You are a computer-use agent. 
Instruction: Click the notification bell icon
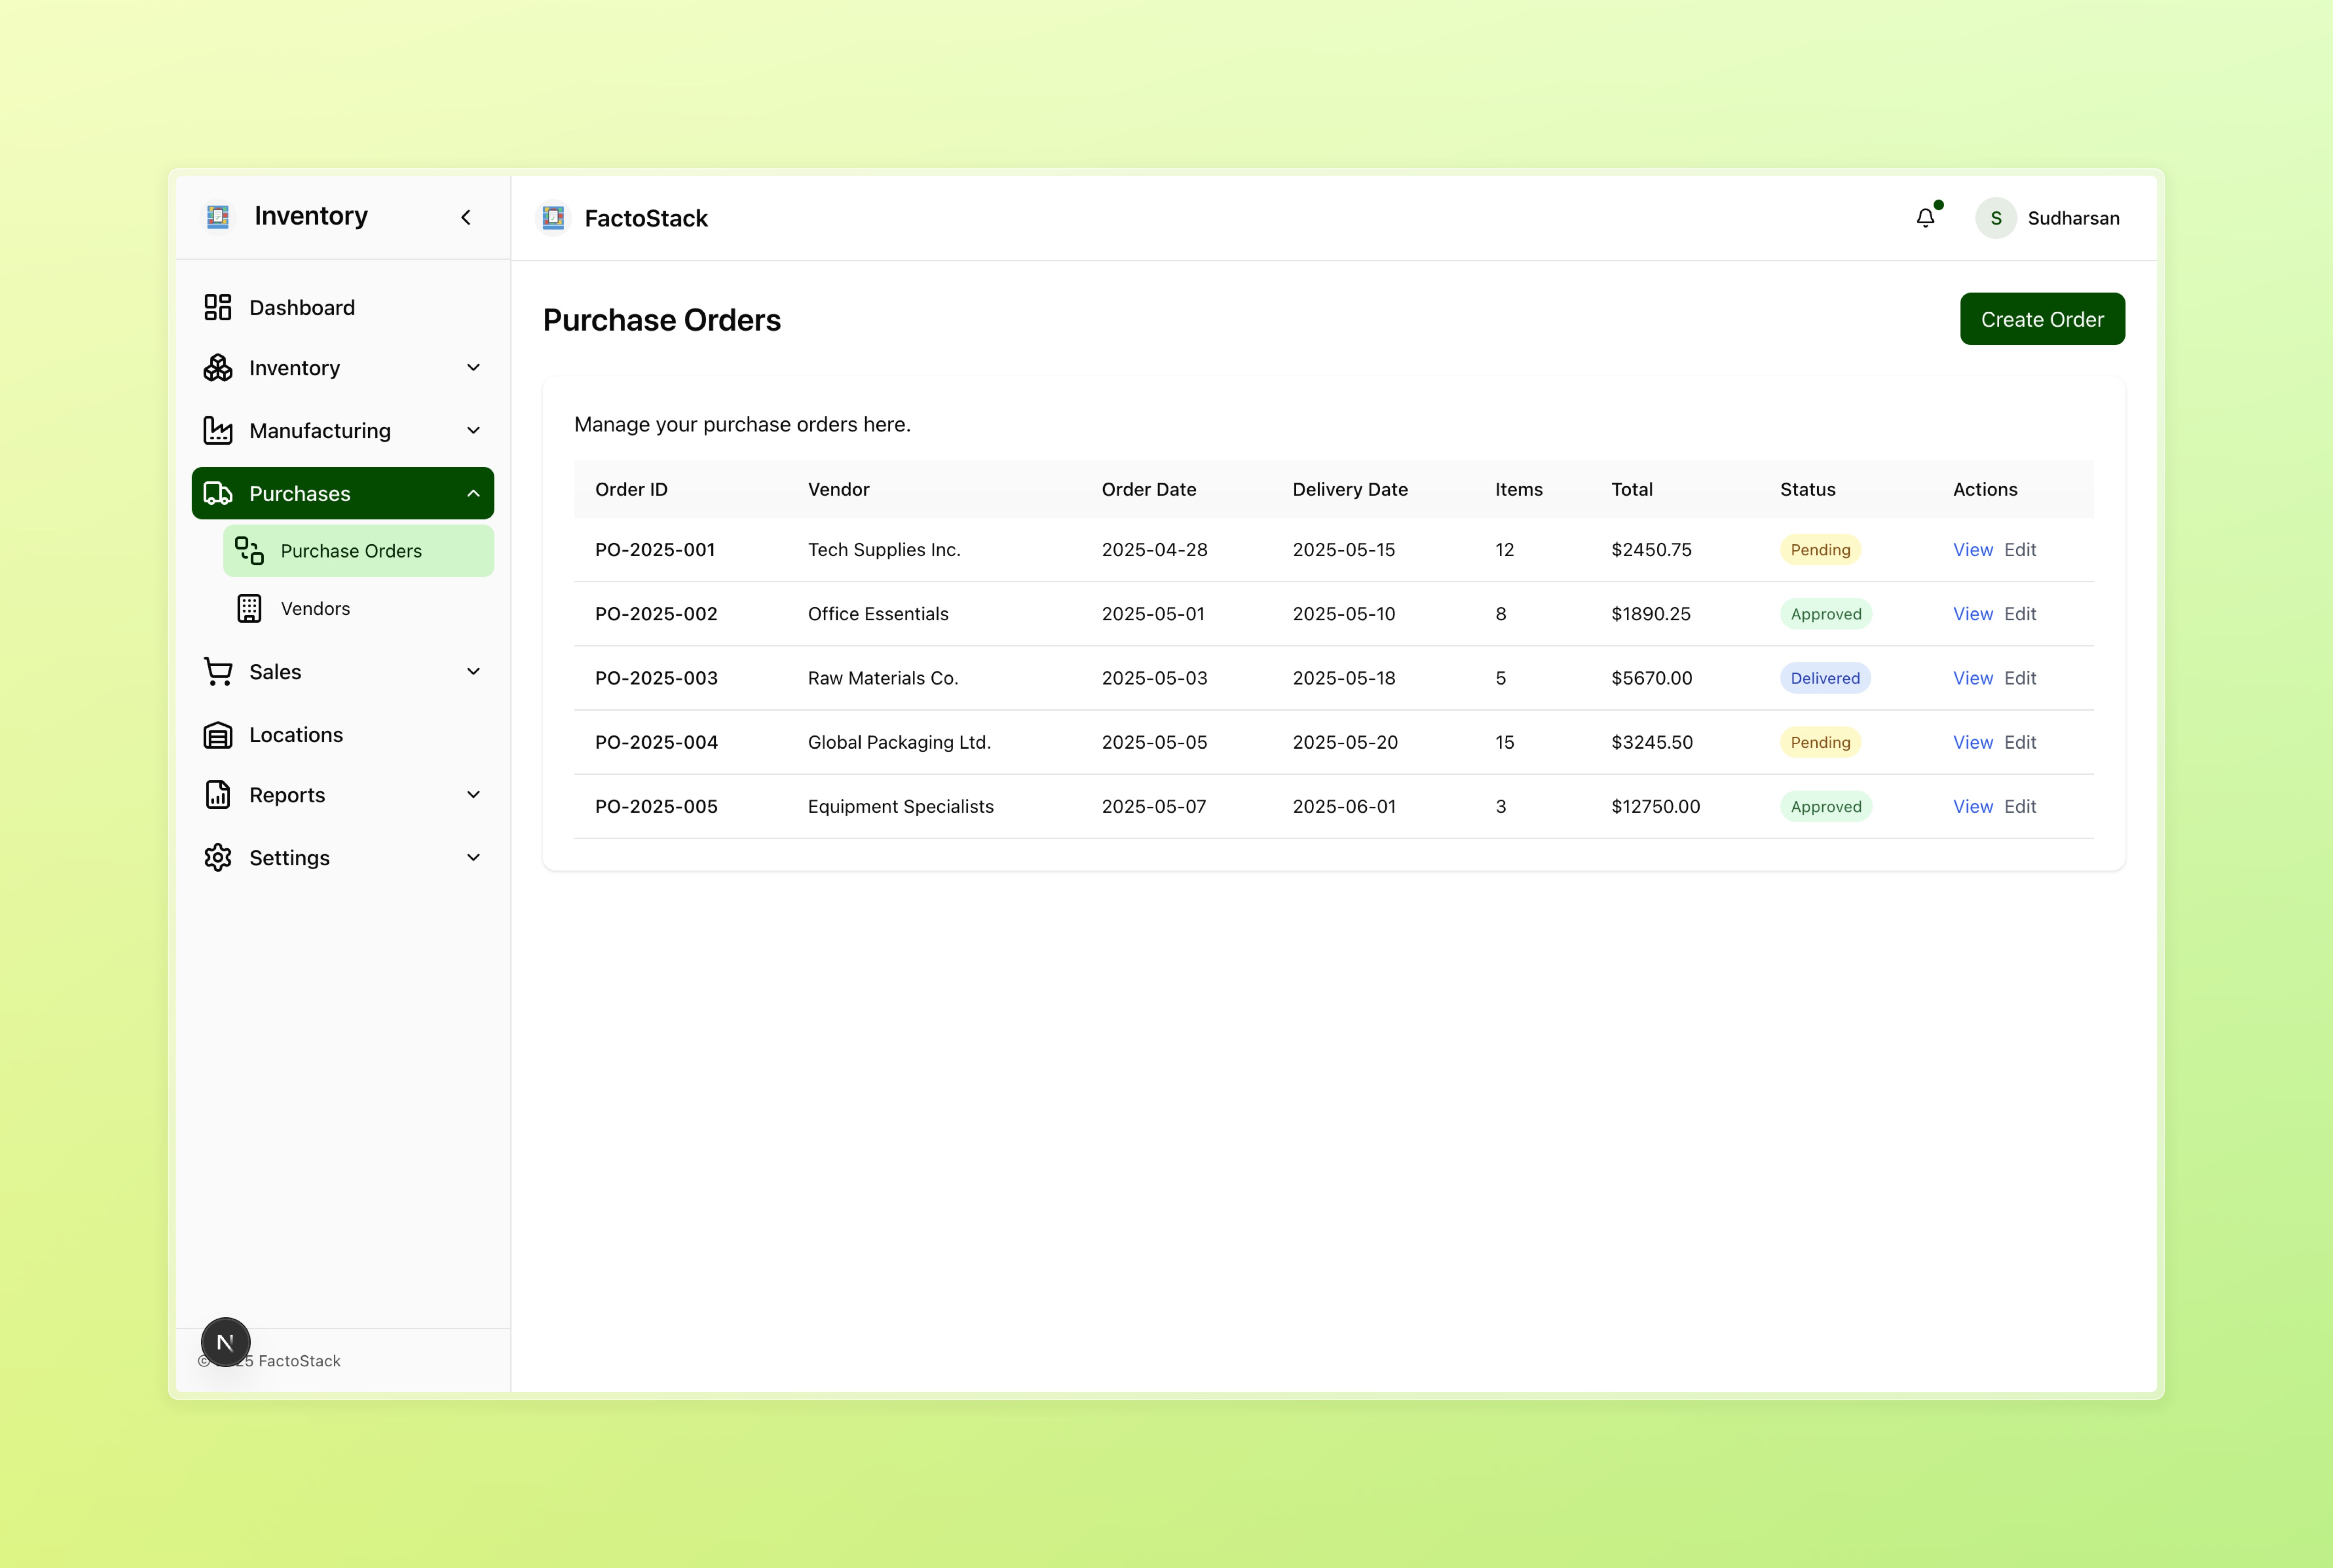coord(1925,218)
